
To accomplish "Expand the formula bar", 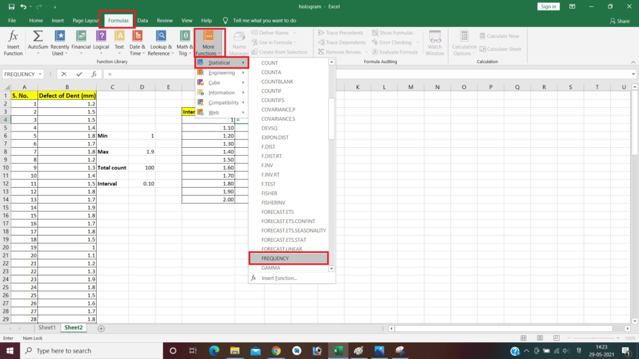I will click(x=633, y=74).
